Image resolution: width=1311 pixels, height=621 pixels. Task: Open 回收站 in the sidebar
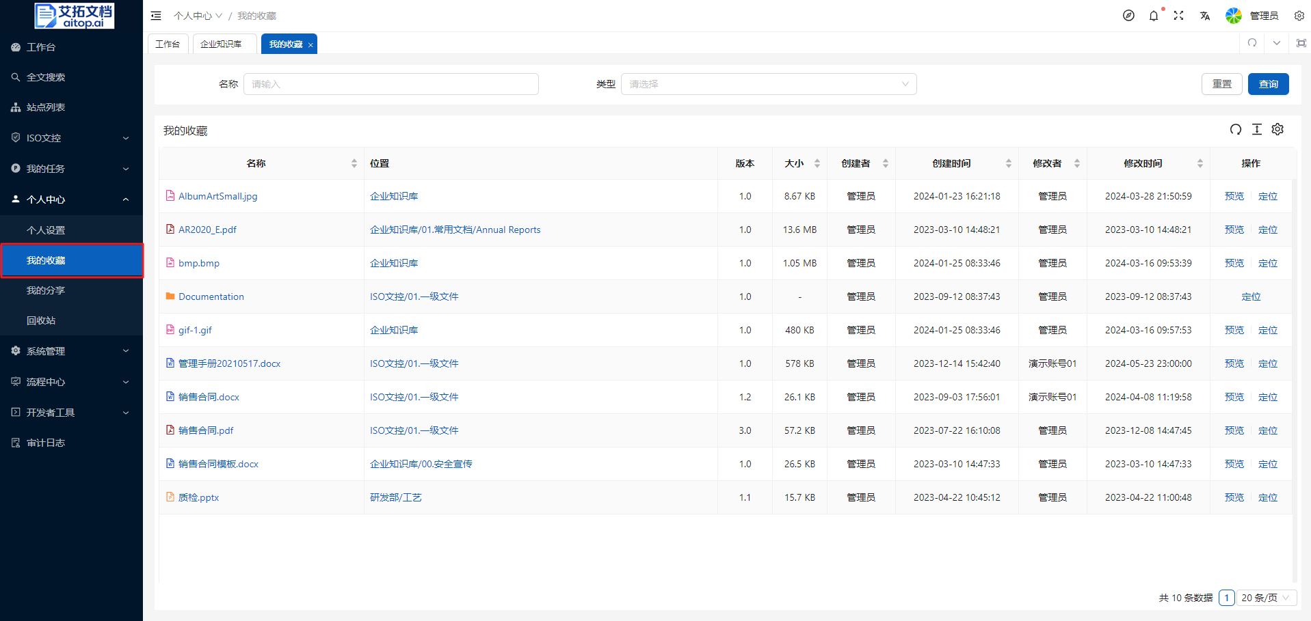coord(41,320)
